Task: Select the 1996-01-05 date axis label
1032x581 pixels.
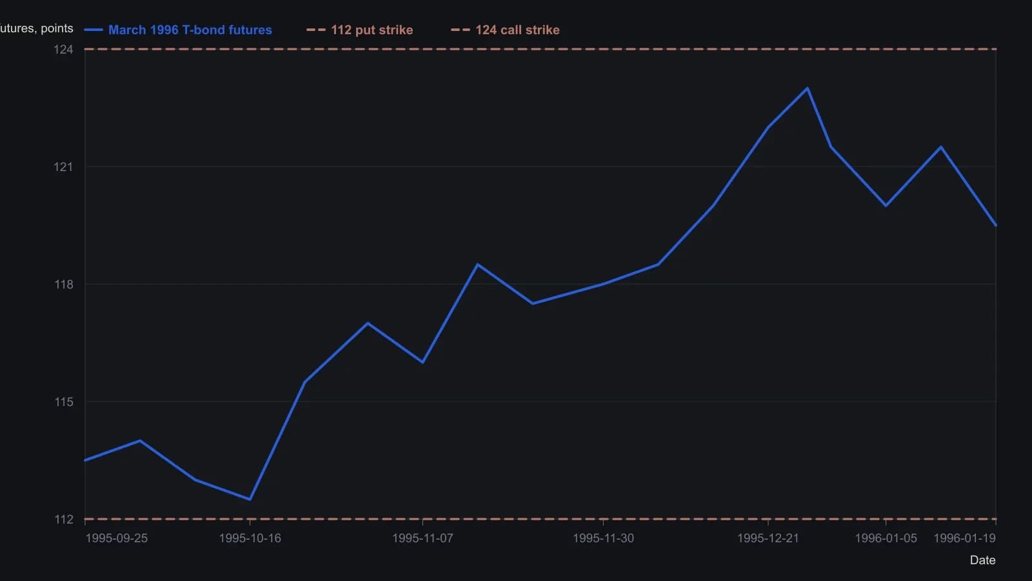Action: pyautogui.click(x=886, y=538)
